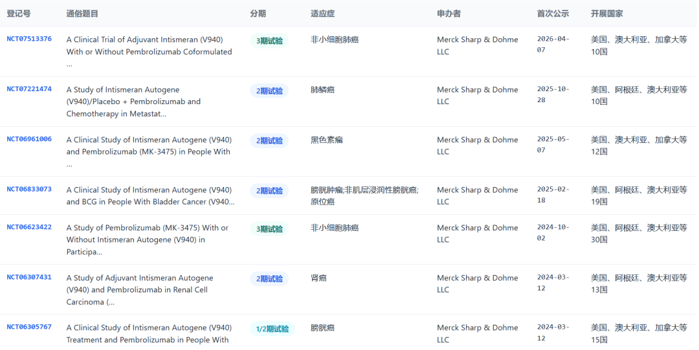The image size is (699, 350).
Task: Select title 'A Study of Intismeran Autogene (V940)/Placebo'
Action: click(133, 102)
